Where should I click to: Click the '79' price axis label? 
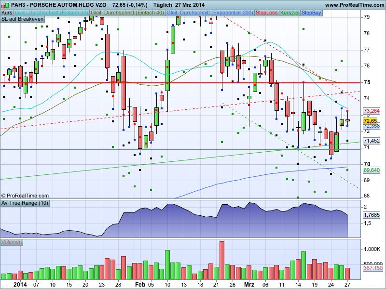[x=367, y=17]
